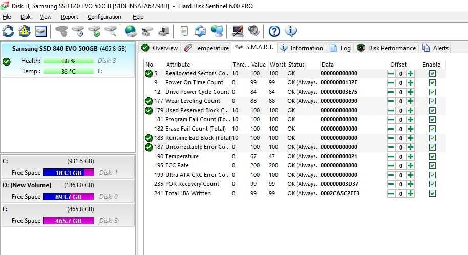The height and width of the screenshot is (255, 468).
Task: Click green check icon on Uncorrectable Error row
Action: [148, 147]
